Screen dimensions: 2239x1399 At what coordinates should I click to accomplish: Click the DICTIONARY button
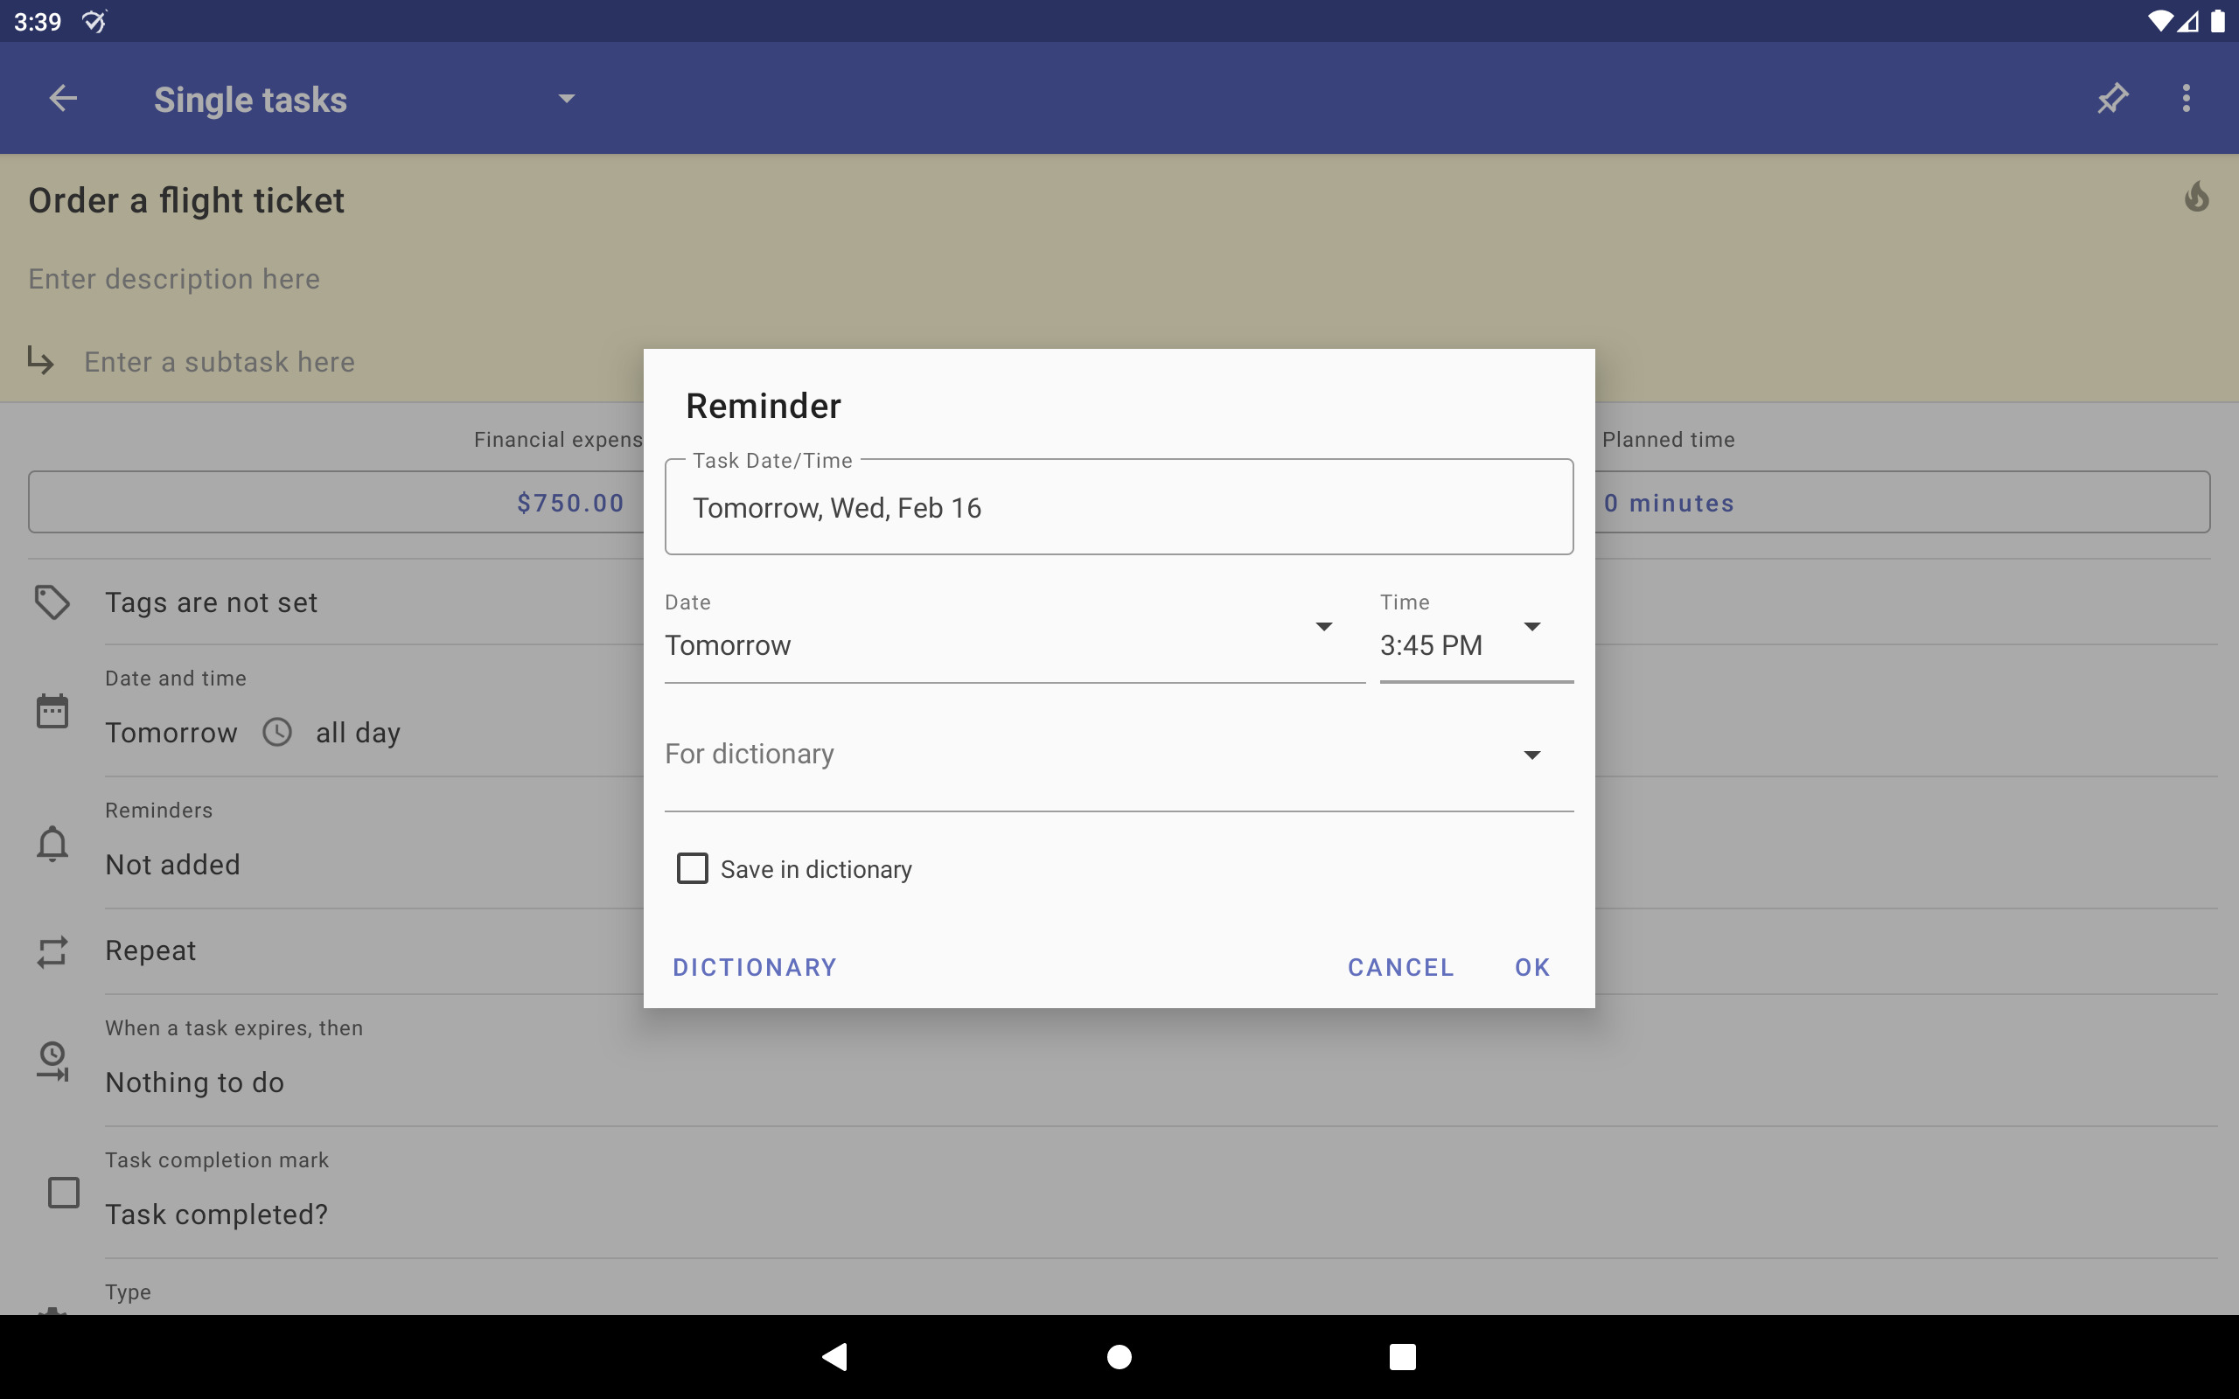(x=754, y=967)
